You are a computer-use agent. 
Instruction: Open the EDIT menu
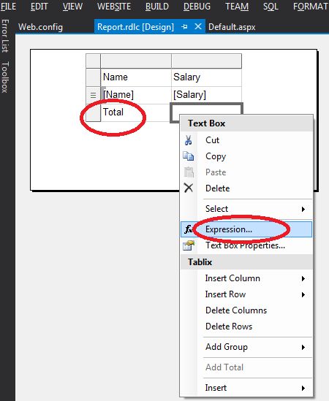click(x=39, y=7)
